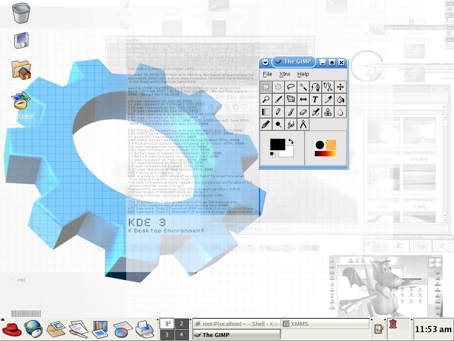454x341 pixels.
Task: Switch to XMMS taskbar entry
Action: [x=325, y=324]
